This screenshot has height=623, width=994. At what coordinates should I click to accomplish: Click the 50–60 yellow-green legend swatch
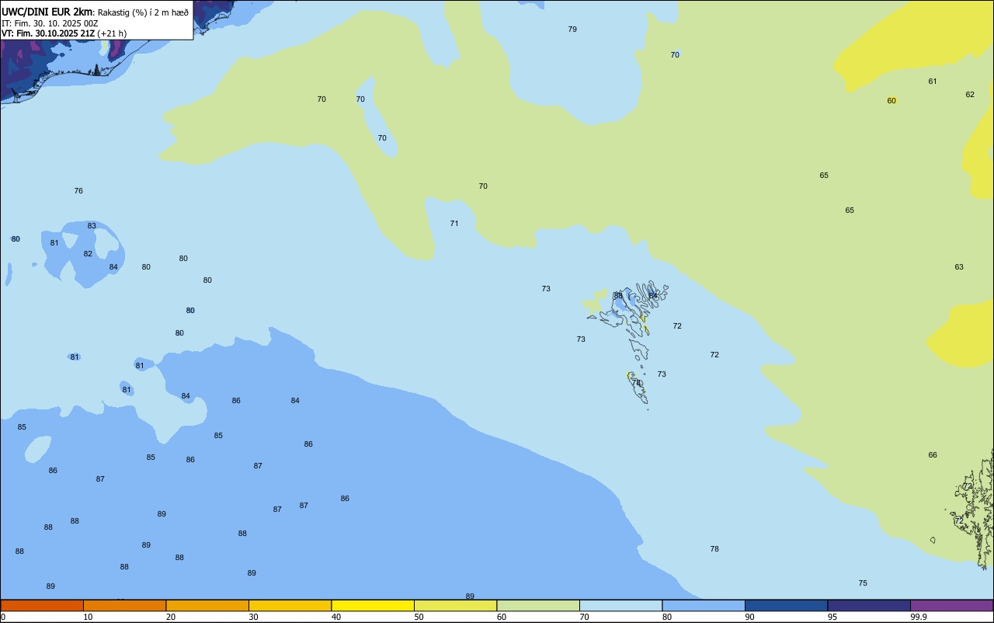click(455, 605)
